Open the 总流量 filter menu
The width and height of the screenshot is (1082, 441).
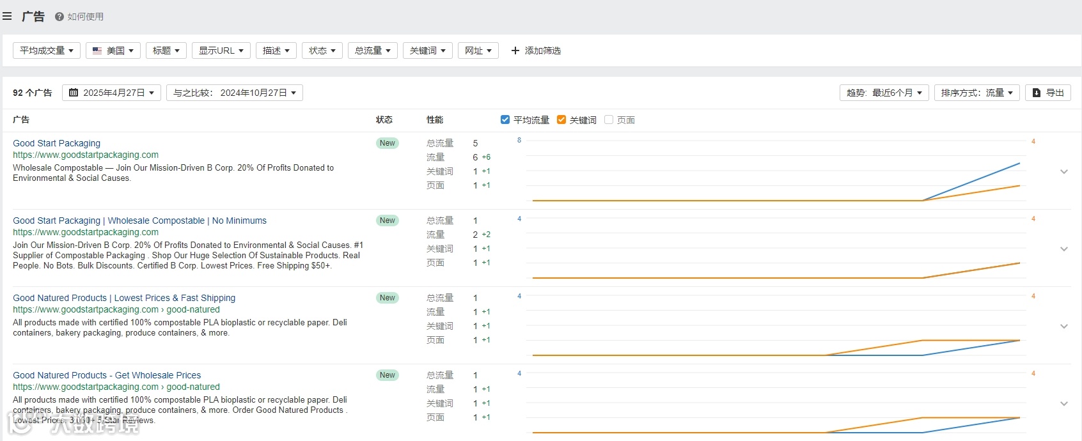[x=372, y=50]
